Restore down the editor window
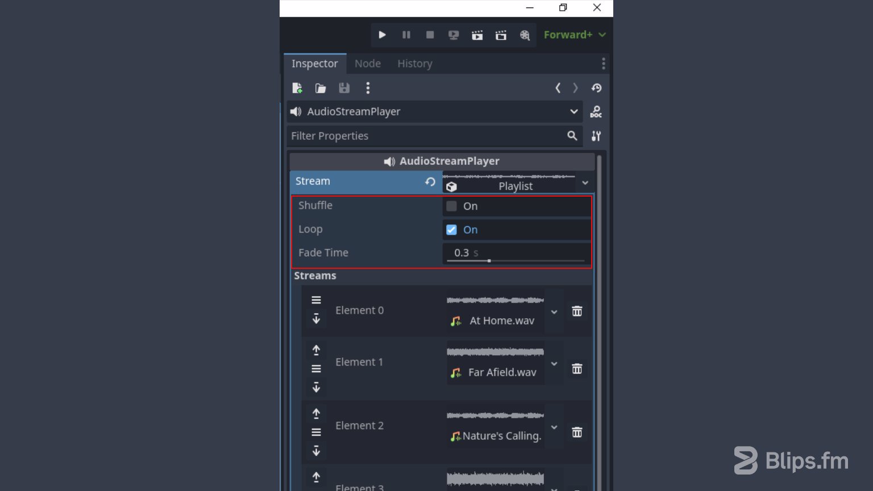The image size is (873, 491). (563, 8)
